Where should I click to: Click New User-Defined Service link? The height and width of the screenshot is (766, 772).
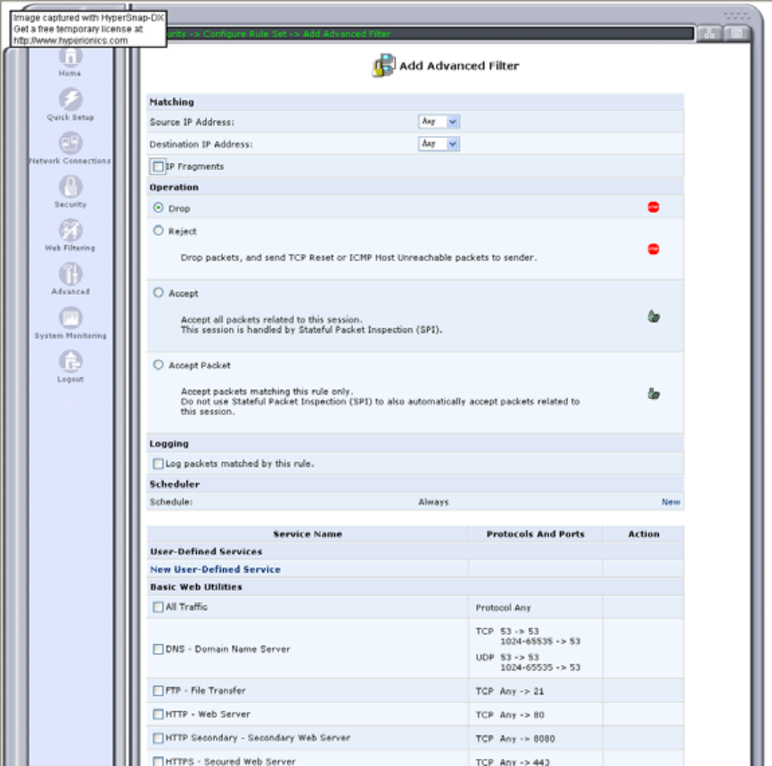215,569
